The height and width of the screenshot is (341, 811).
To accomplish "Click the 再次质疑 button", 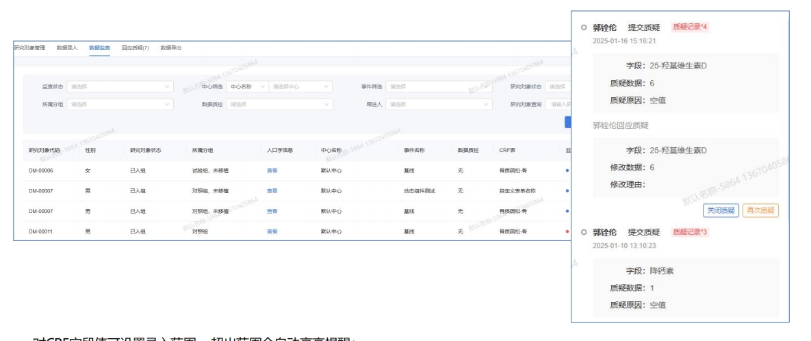I will click(x=760, y=211).
